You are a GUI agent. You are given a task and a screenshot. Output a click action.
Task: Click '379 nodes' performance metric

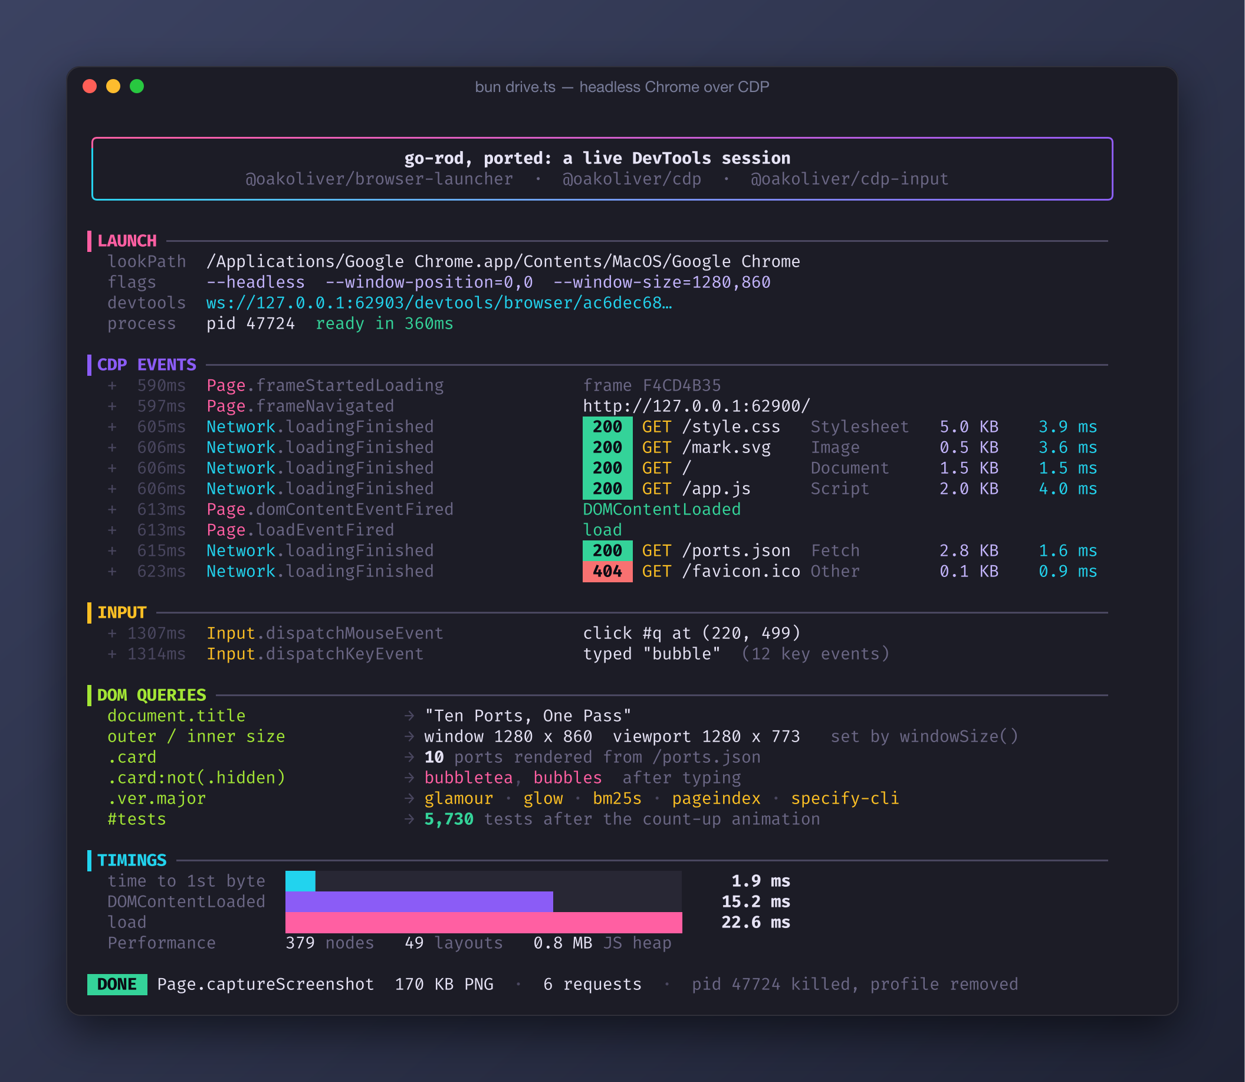pyautogui.click(x=330, y=943)
